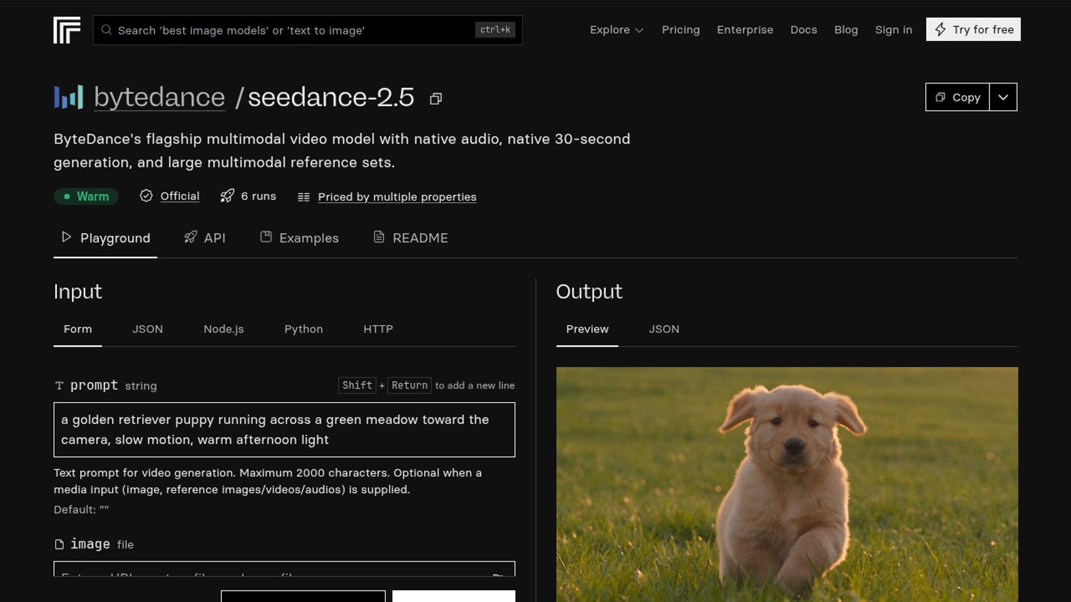The image size is (1071, 602).
Task: Click the Official verified badge icon
Action: [x=146, y=196]
